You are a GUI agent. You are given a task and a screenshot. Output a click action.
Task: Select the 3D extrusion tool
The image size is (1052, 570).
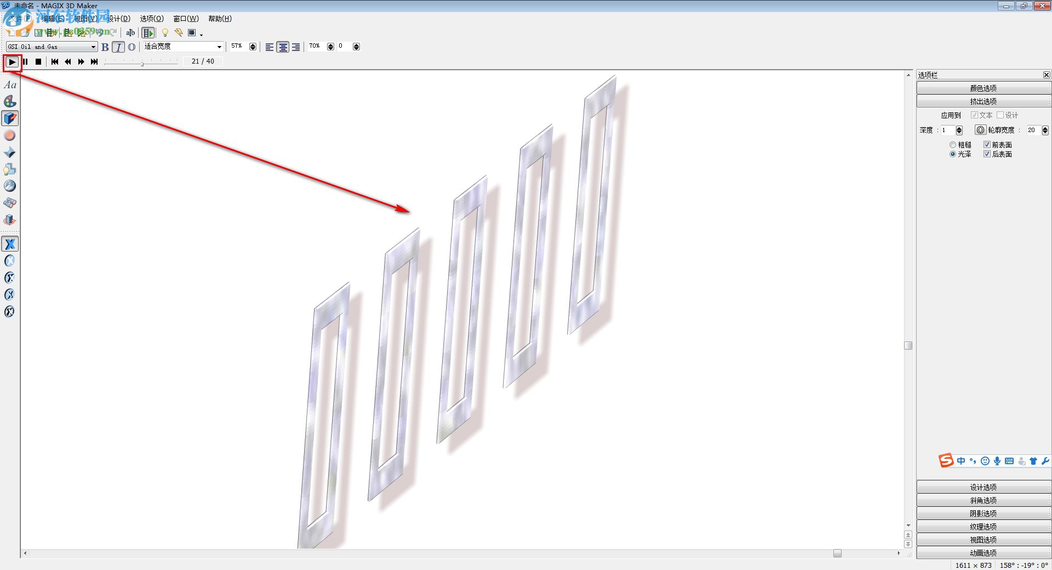pos(10,118)
